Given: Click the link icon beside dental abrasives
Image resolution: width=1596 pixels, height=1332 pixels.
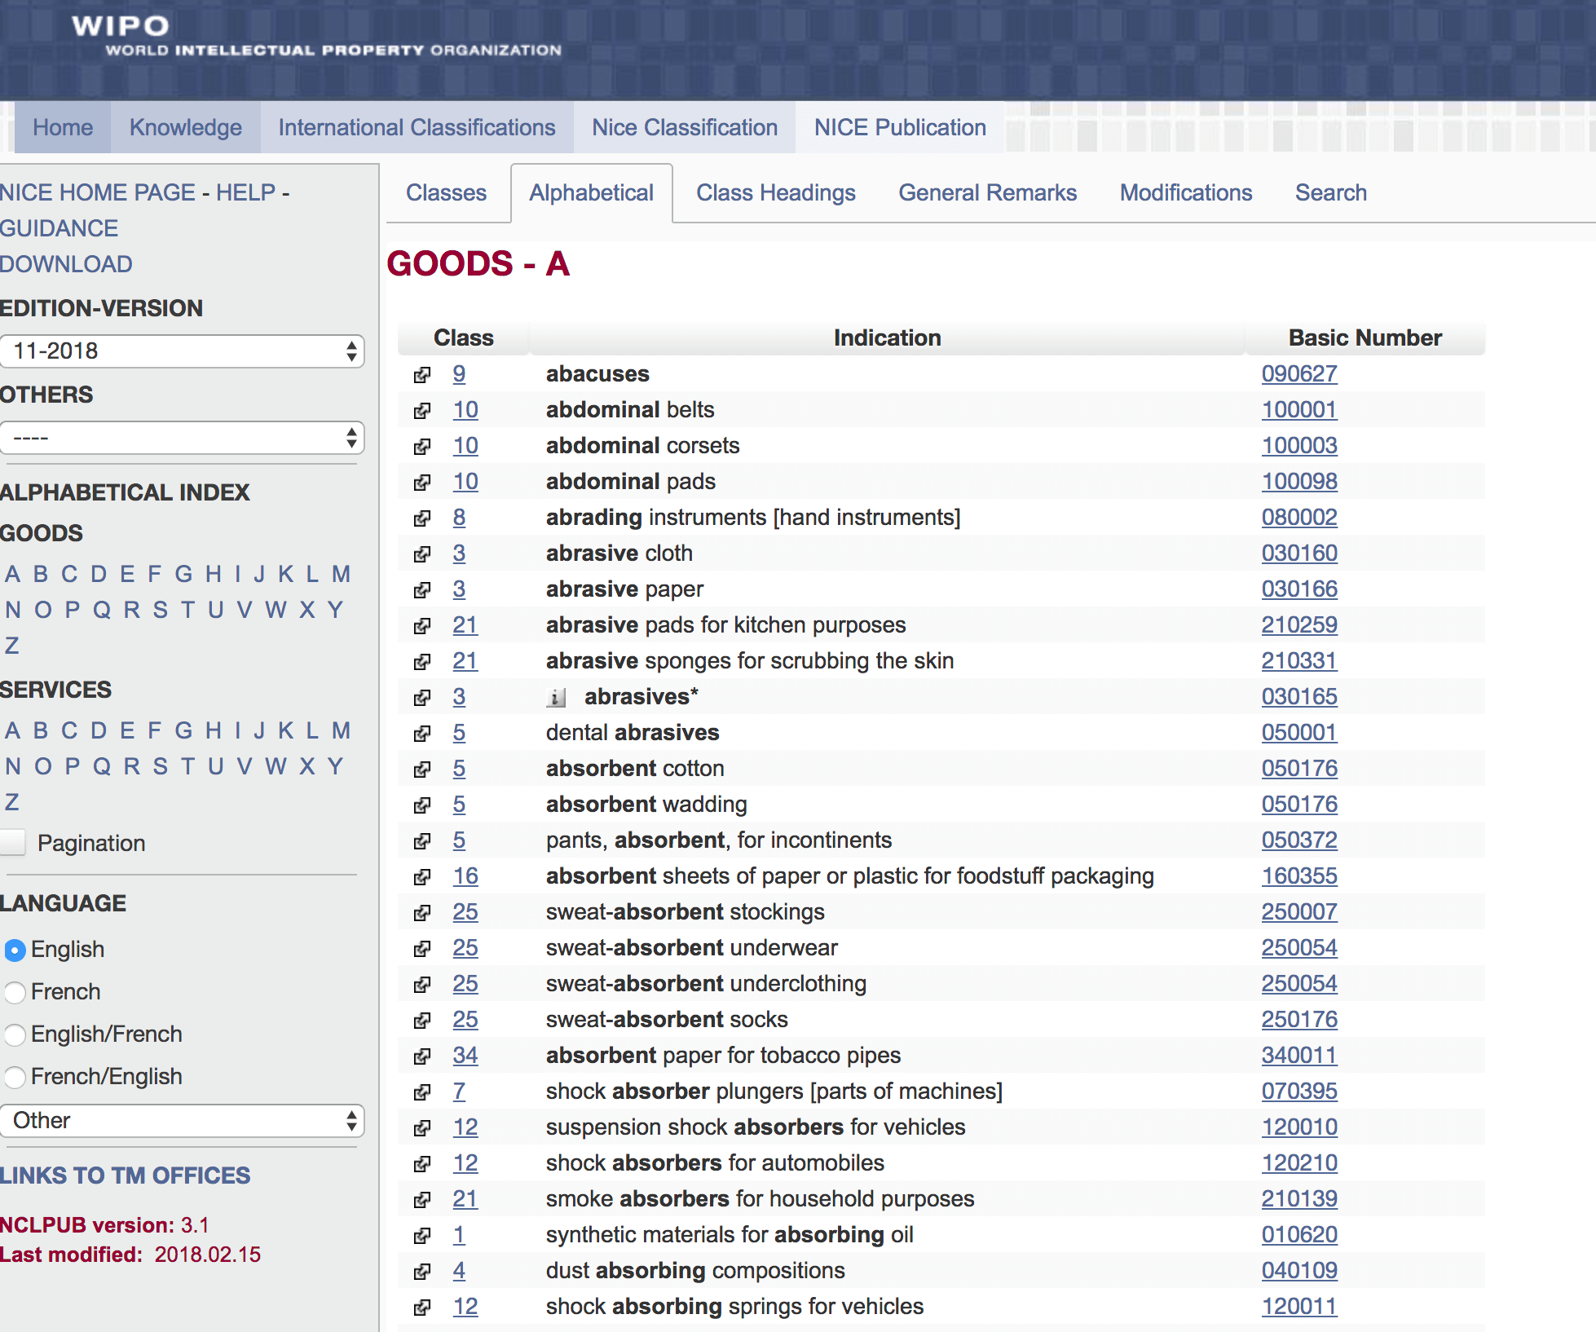Looking at the screenshot, I should point(422,733).
